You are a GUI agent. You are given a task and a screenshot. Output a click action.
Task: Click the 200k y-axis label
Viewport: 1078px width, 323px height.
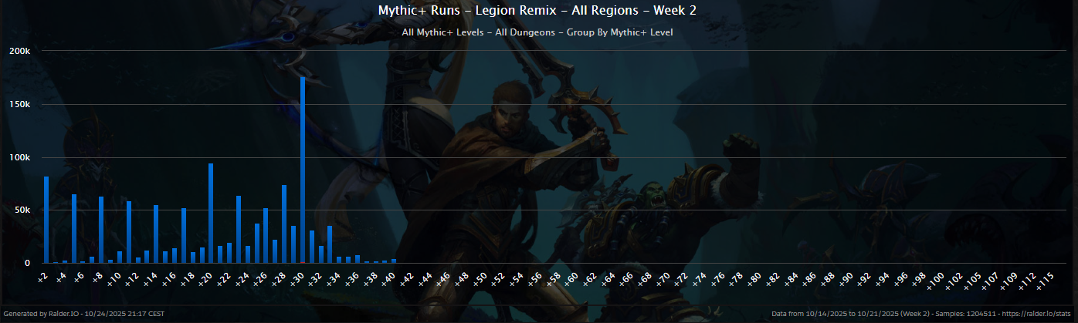pos(19,51)
